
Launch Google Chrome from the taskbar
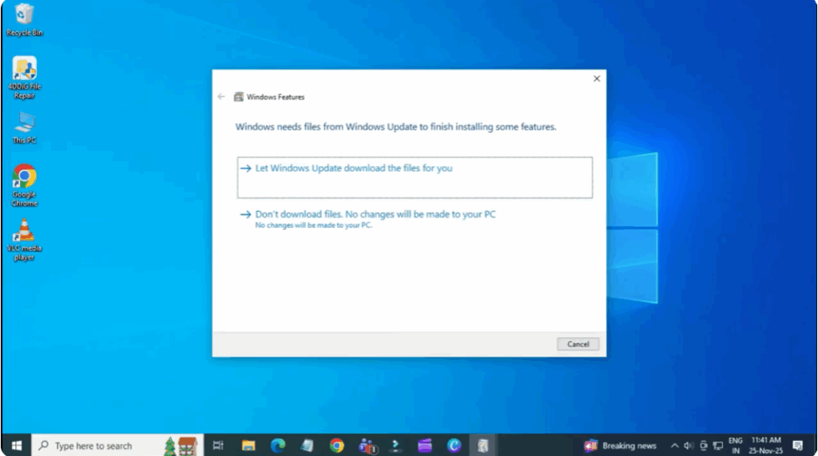[x=336, y=446]
